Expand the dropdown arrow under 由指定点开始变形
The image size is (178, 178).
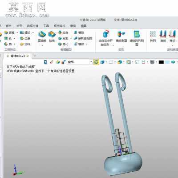pos(113,45)
